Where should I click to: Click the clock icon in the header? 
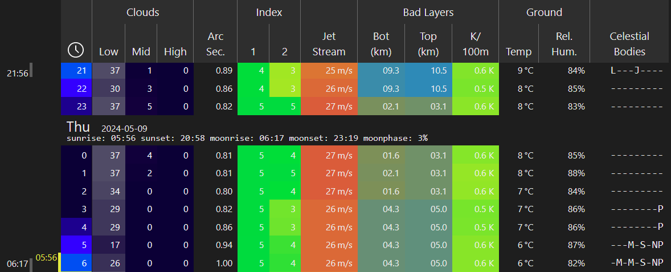pos(76,50)
